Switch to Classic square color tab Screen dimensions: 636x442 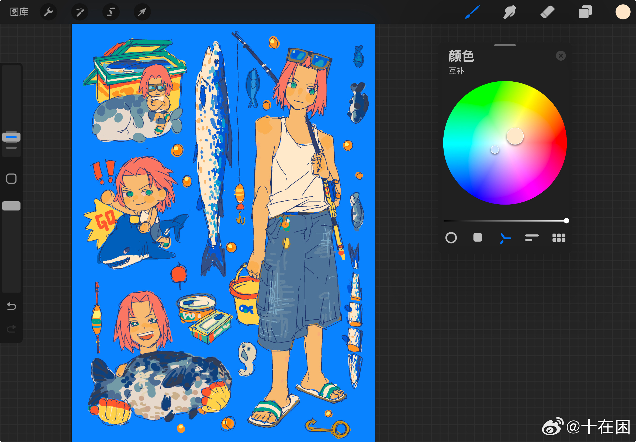pos(478,238)
